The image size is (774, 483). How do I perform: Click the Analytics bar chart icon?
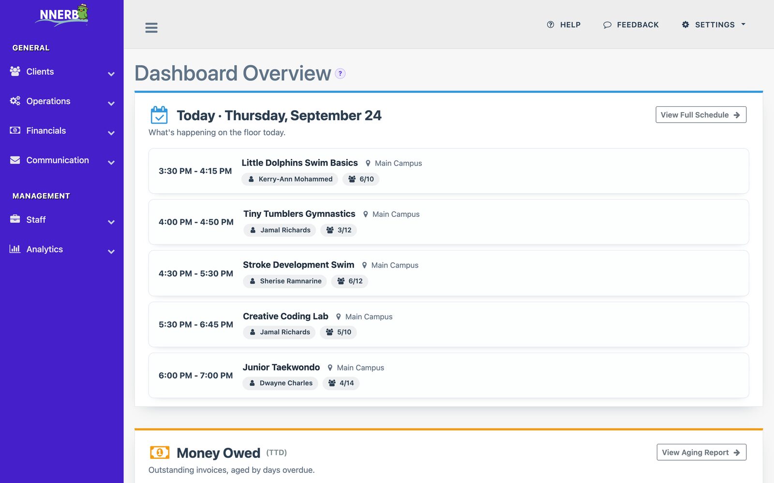click(x=15, y=249)
